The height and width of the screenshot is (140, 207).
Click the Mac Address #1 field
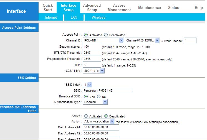(101, 127)
